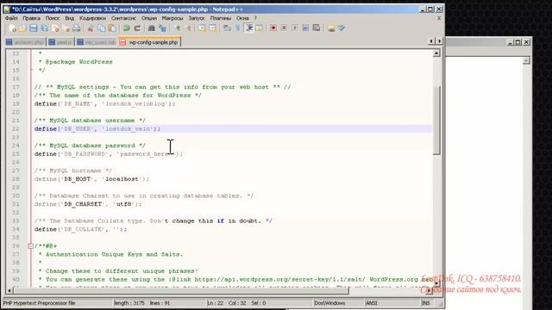The height and width of the screenshot is (310, 552).
Task: Open the ? help menu
Action: (255, 18)
